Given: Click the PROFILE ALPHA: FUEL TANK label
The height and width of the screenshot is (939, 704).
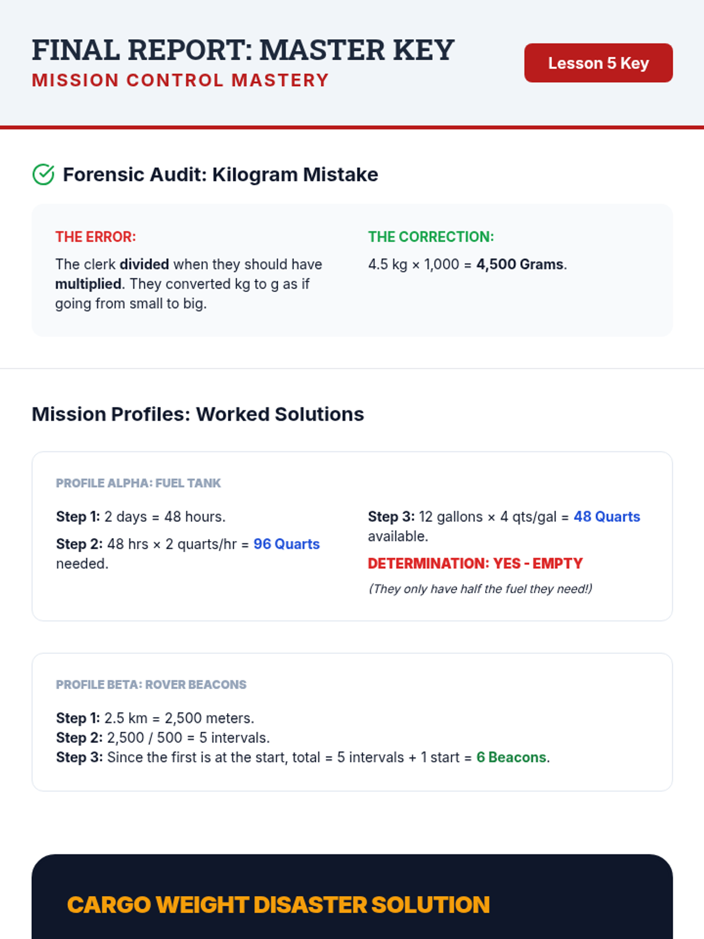Looking at the screenshot, I should tap(138, 483).
